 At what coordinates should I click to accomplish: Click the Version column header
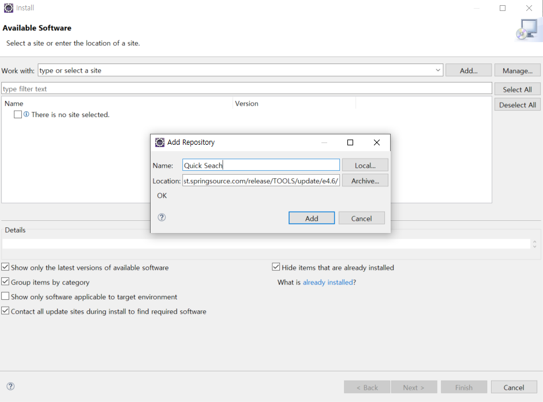pyautogui.click(x=294, y=104)
